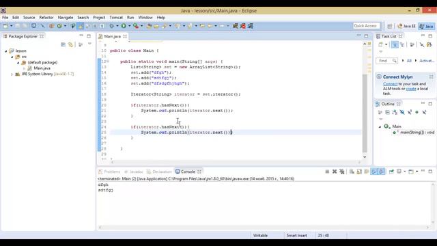The width and height of the screenshot is (437, 246).
Task: Collapse the Main class in Outline
Action: [380, 126]
